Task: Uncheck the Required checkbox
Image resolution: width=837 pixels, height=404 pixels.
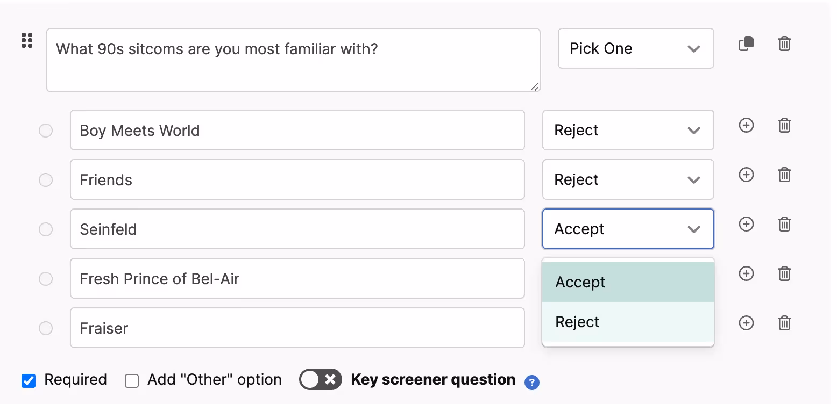Action: (29, 381)
